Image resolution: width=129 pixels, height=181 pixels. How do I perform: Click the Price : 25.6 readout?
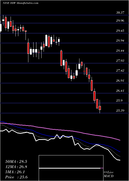pyautogui.click(x=16, y=177)
